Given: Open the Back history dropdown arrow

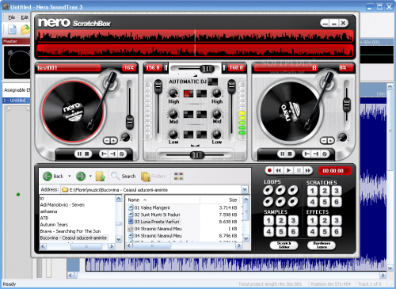Looking at the screenshot, I should 70,176.
